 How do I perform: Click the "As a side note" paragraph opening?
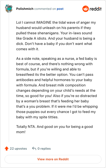(28, 58)
